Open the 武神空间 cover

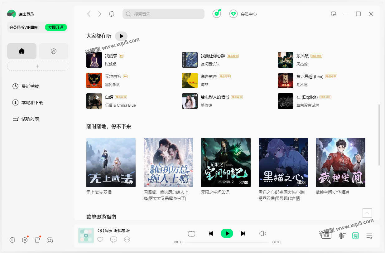pos(341,163)
